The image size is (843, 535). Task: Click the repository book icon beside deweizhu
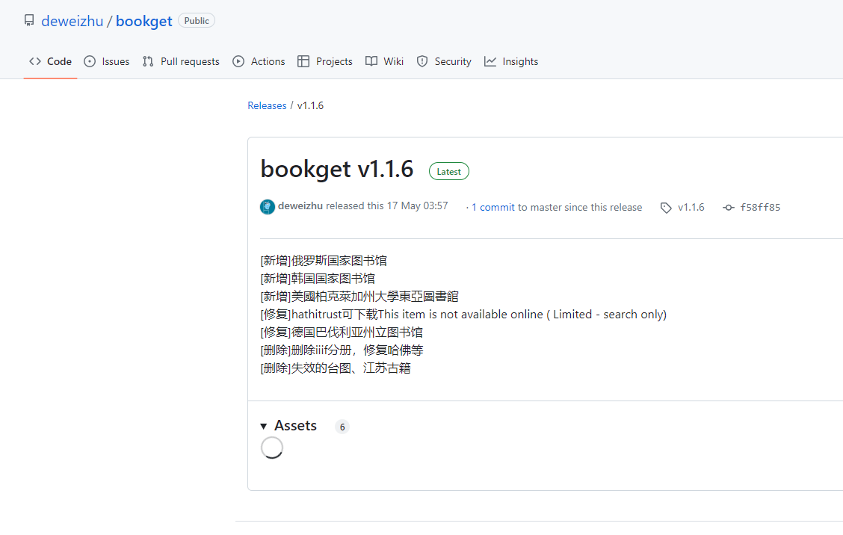pos(29,21)
